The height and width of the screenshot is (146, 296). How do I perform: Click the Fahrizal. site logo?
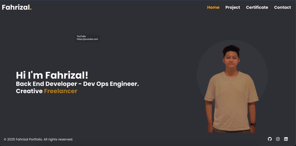(17, 7)
